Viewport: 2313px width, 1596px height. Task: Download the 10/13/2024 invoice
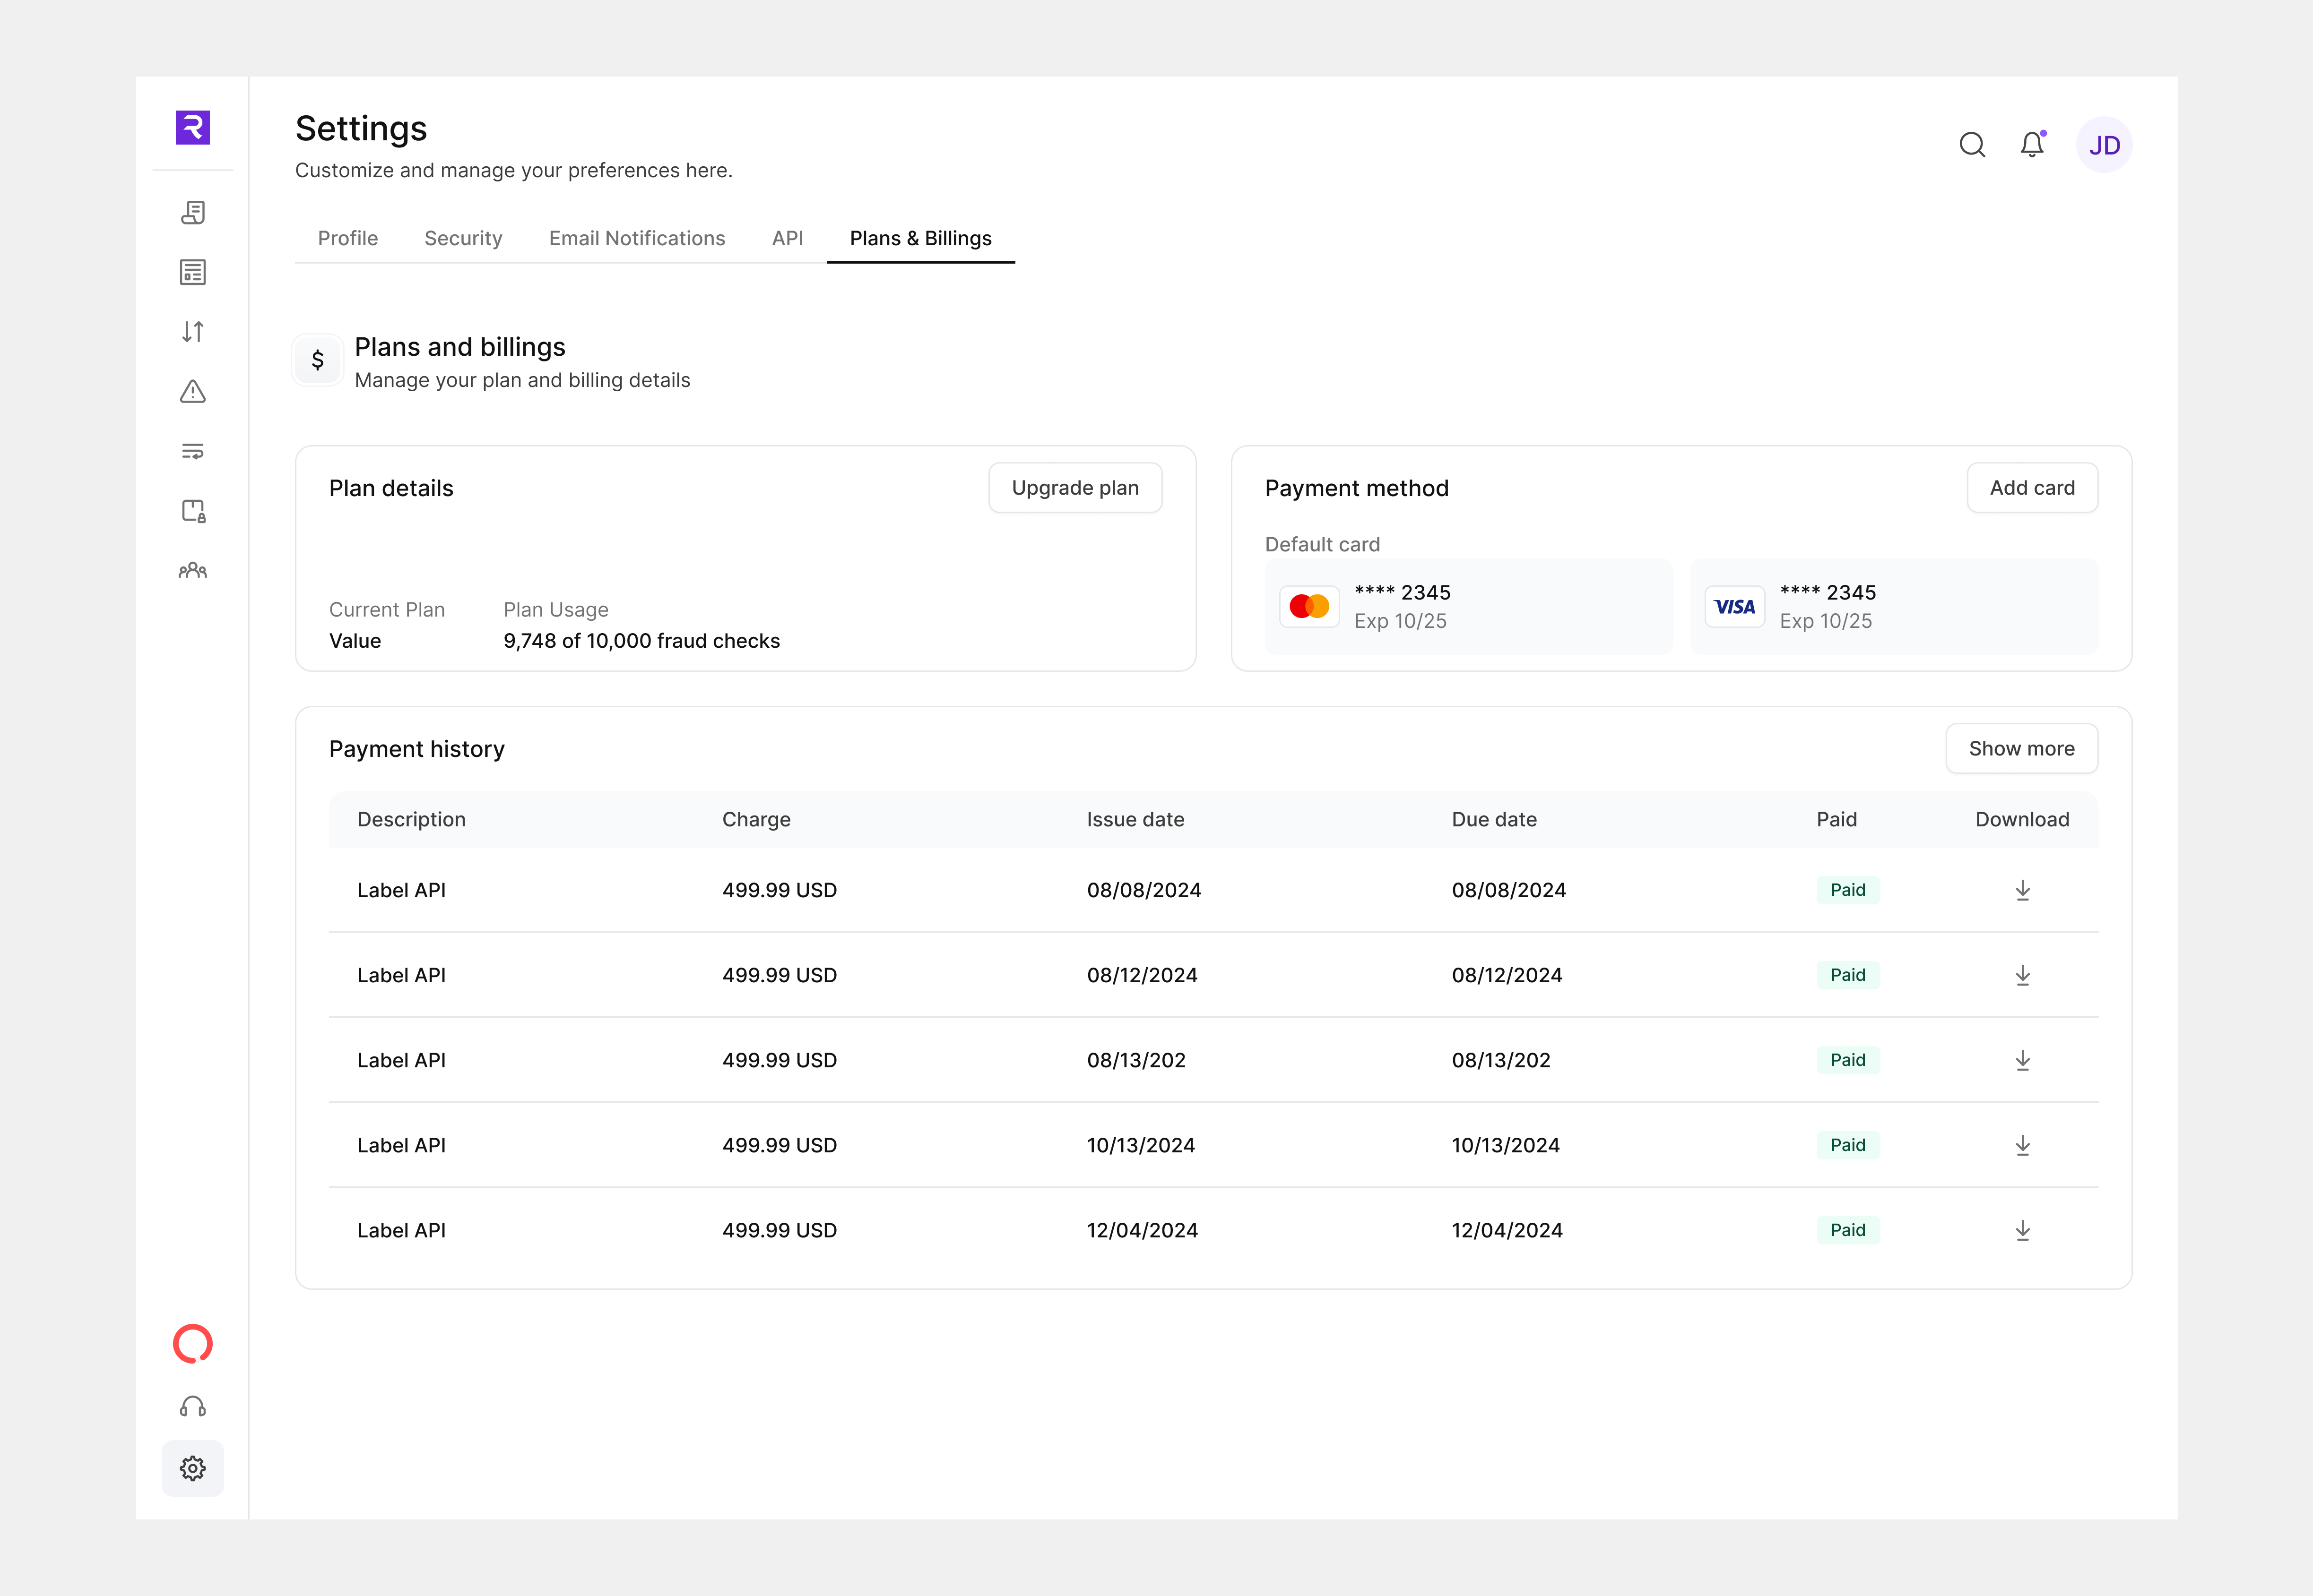2022,1145
